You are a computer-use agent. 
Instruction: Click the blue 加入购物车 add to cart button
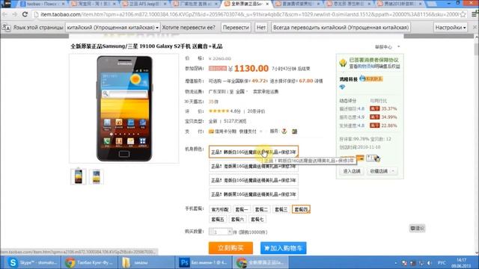283,248
